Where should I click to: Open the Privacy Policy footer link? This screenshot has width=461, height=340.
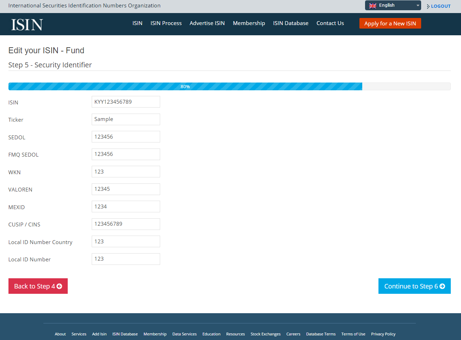point(383,334)
